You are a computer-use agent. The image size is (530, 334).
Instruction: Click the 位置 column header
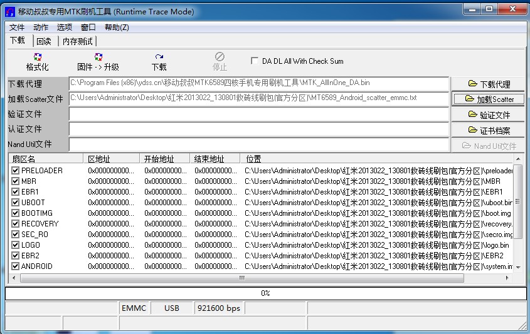click(376, 158)
